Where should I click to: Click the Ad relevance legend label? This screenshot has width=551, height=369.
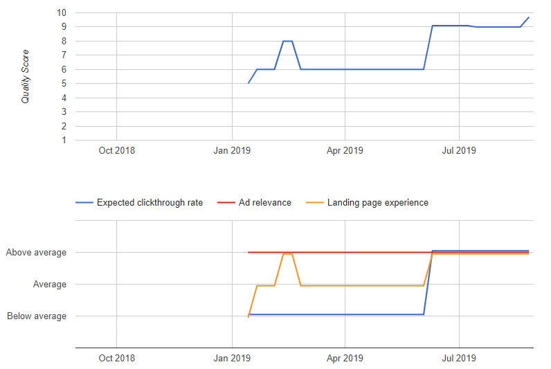coord(264,203)
